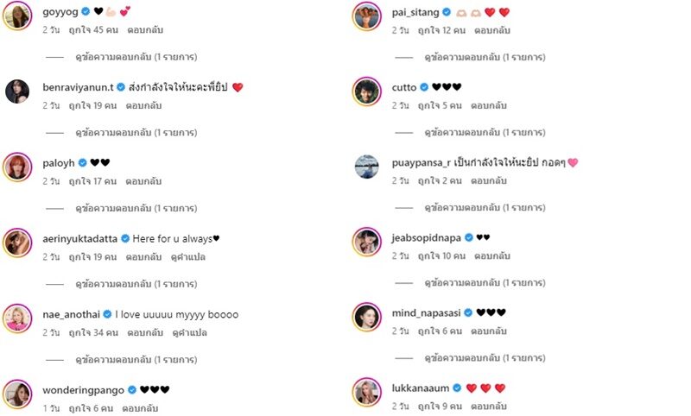Reply to lukkanaaum's comment
Screen dimensions: 691x416
coord(489,406)
